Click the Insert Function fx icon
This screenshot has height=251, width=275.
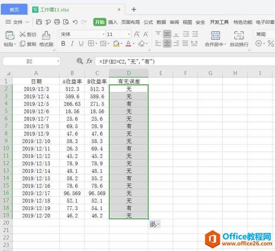(x=89, y=61)
